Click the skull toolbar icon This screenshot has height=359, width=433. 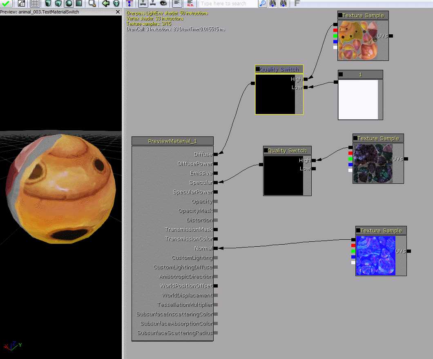click(x=116, y=3)
